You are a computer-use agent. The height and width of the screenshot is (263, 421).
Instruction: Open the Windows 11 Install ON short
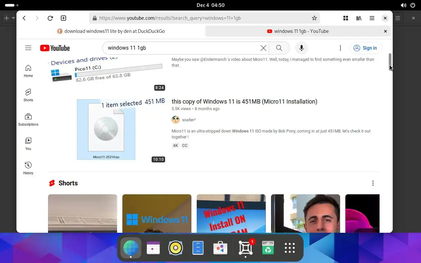click(x=231, y=213)
